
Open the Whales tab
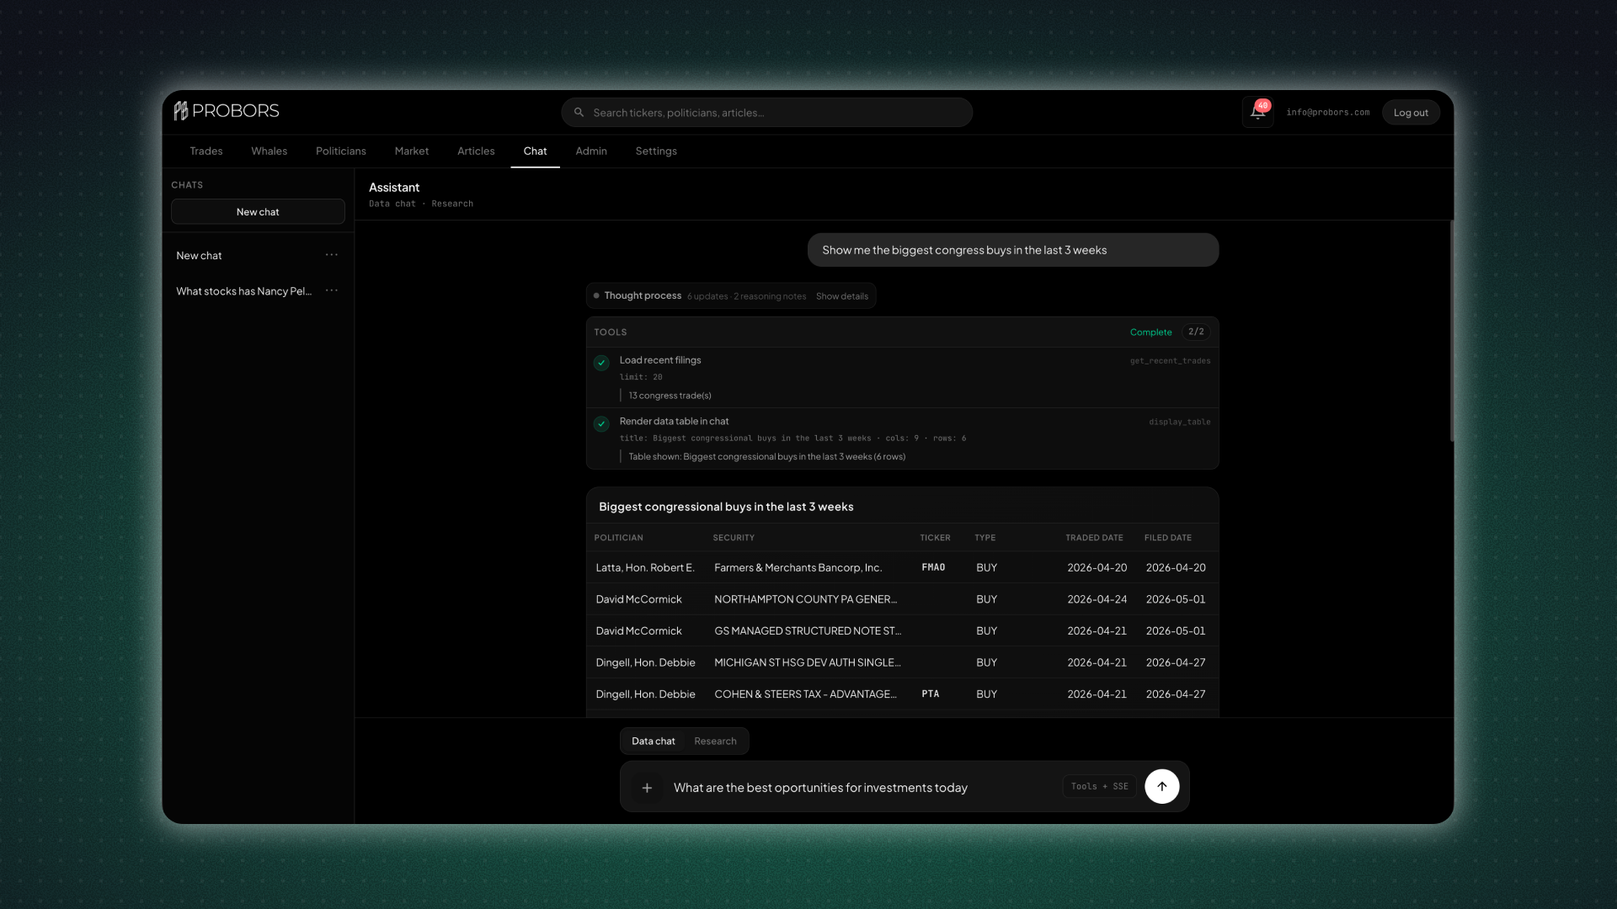(269, 151)
